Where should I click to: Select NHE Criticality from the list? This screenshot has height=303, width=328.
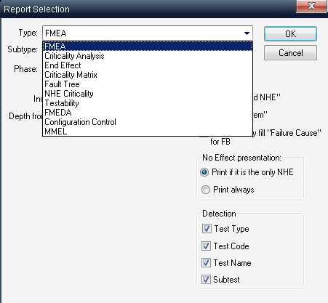tap(148, 94)
